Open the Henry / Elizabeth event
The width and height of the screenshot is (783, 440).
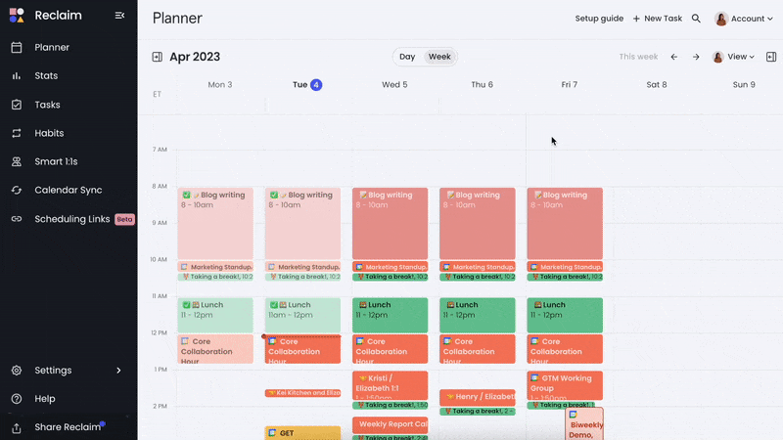(478, 398)
